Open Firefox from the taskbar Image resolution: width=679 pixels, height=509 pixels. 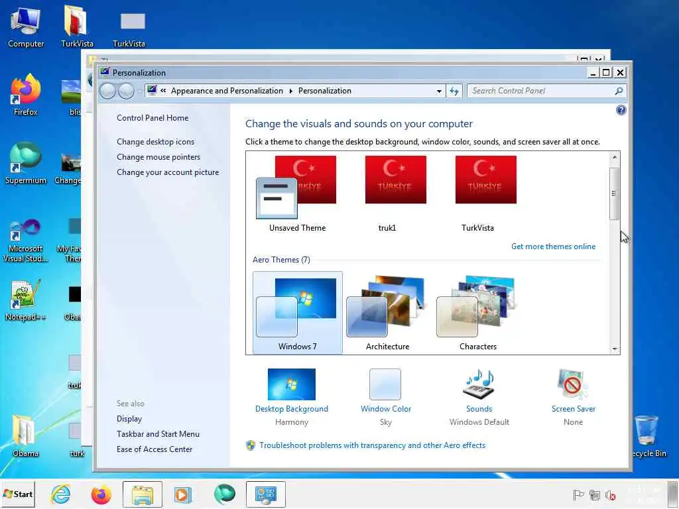point(101,494)
